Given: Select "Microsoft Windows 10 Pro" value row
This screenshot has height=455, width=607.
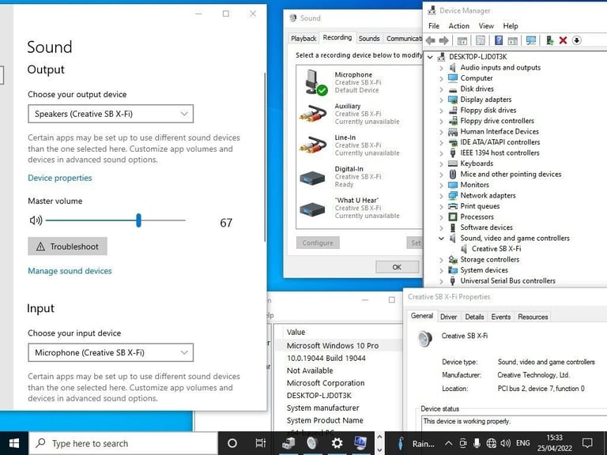Looking at the screenshot, I should coord(339,345).
